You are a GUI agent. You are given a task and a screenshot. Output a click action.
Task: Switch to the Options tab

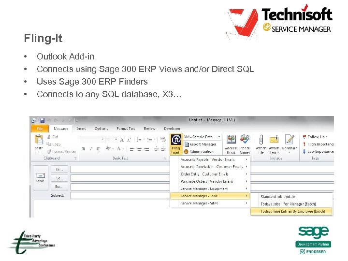101,129
